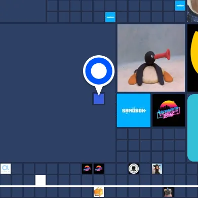The image size is (198, 198).
Task: Open the Pingu penguin image land
Action: pyautogui.click(x=151, y=58)
